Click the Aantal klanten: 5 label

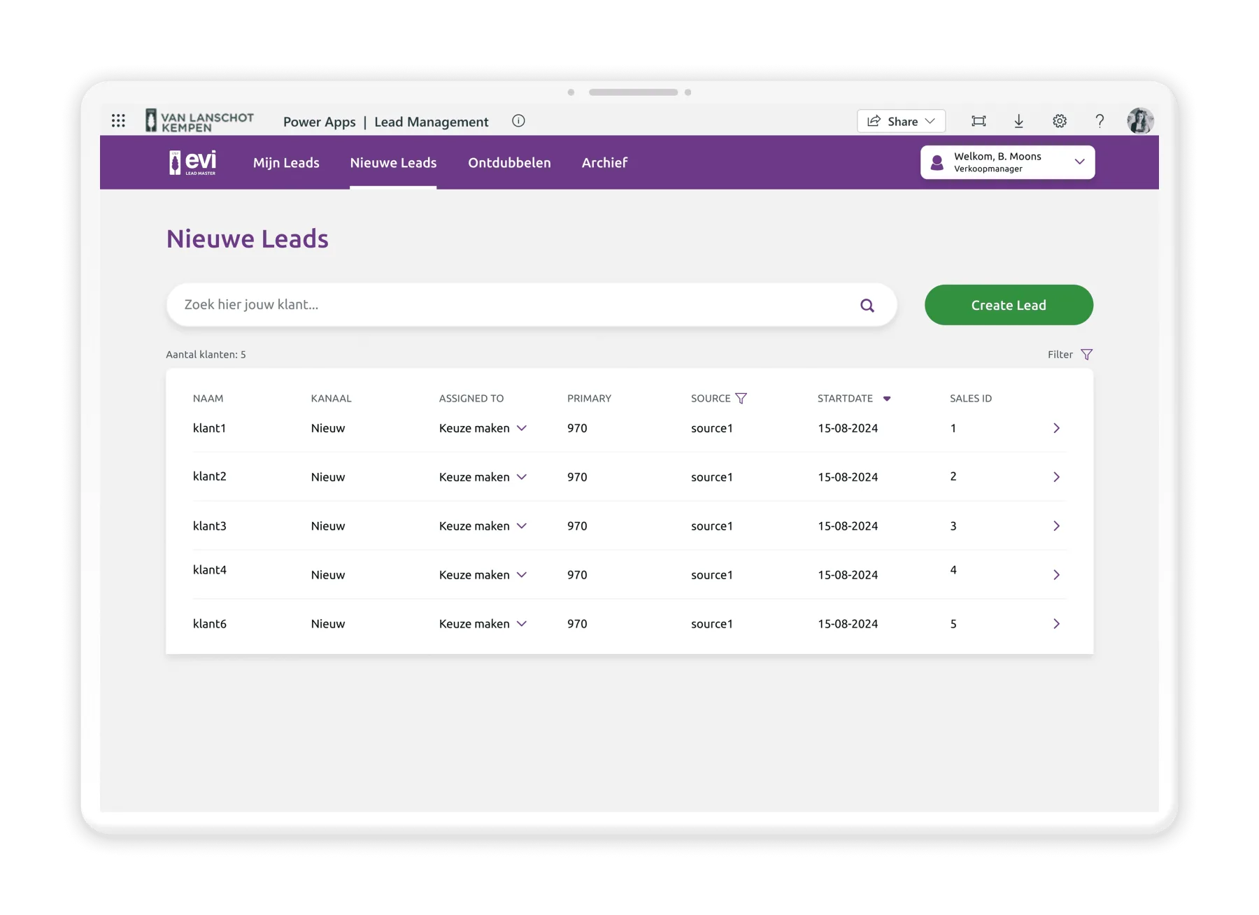click(x=206, y=355)
